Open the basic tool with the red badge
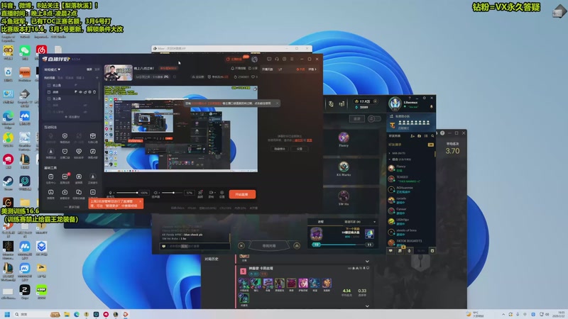568x319 pixels. click(x=65, y=179)
